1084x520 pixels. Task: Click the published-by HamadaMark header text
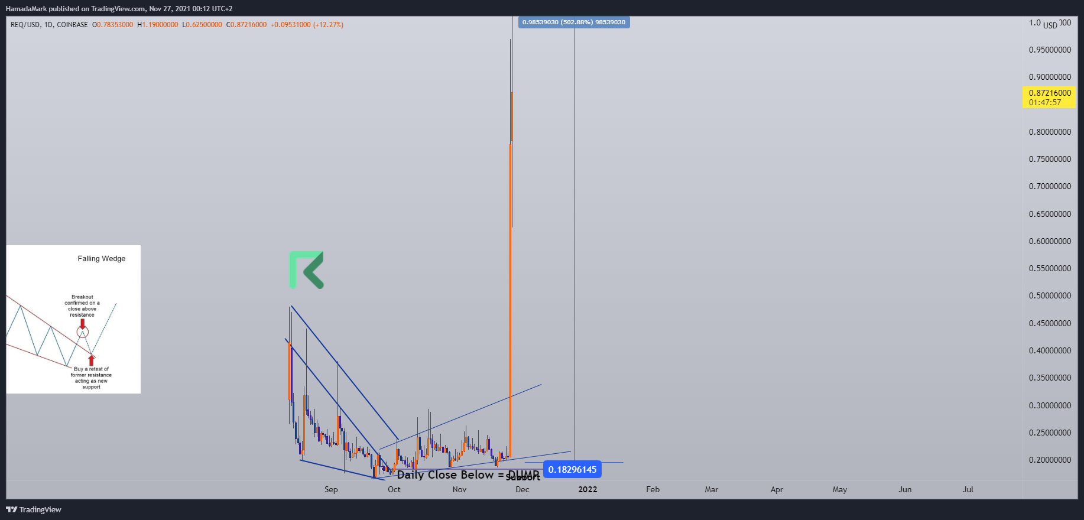[x=119, y=9]
